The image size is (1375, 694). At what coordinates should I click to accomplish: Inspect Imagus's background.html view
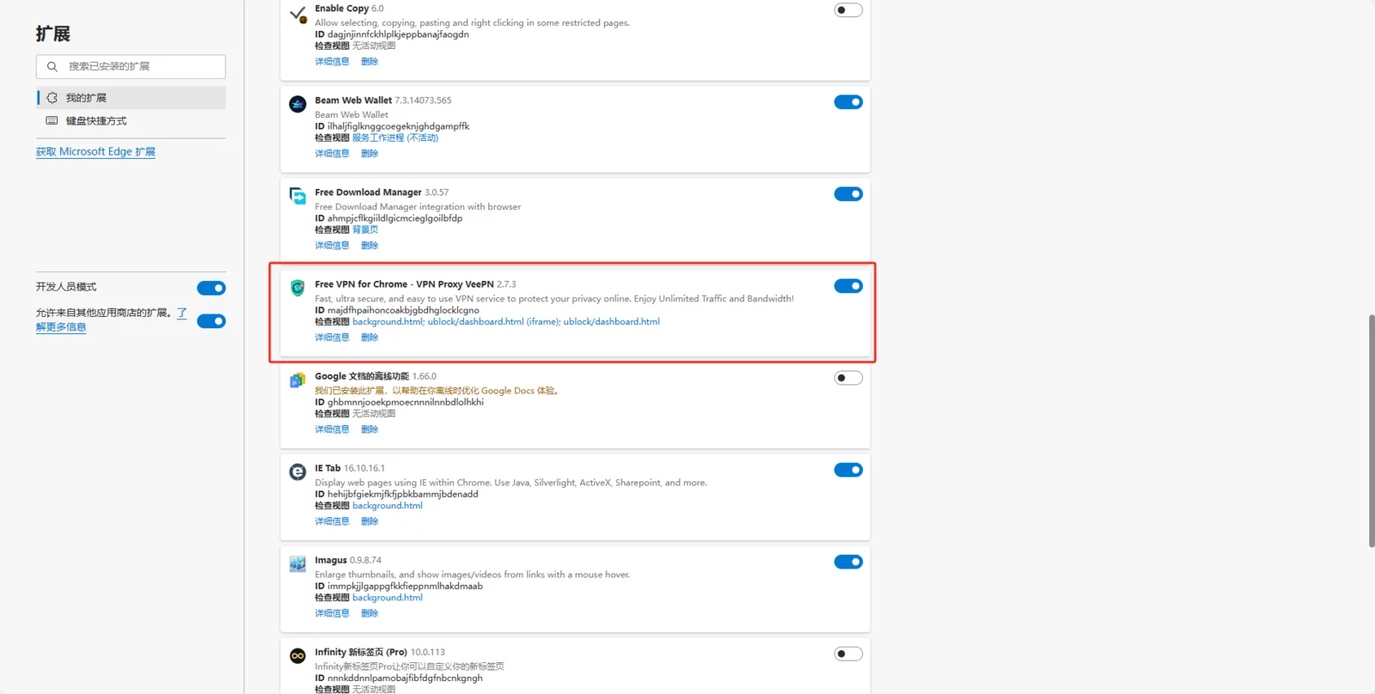pyautogui.click(x=388, y=598)
